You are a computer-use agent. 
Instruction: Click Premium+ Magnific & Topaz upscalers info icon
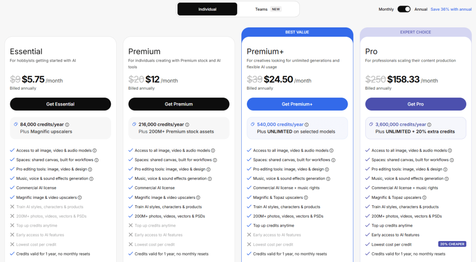pos(306,197)
